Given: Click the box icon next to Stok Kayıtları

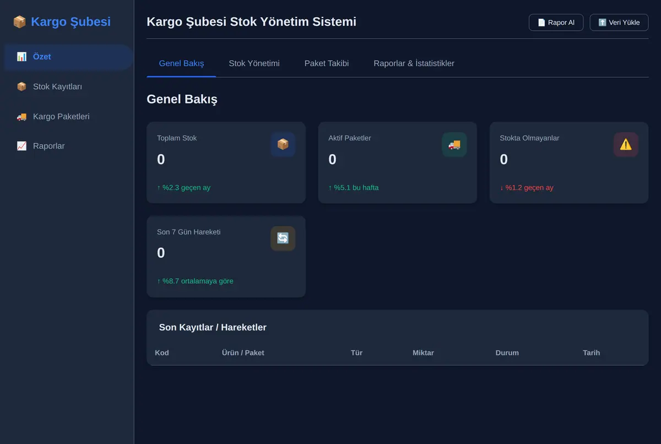Looking at the screenshot, I should point(21,86).
